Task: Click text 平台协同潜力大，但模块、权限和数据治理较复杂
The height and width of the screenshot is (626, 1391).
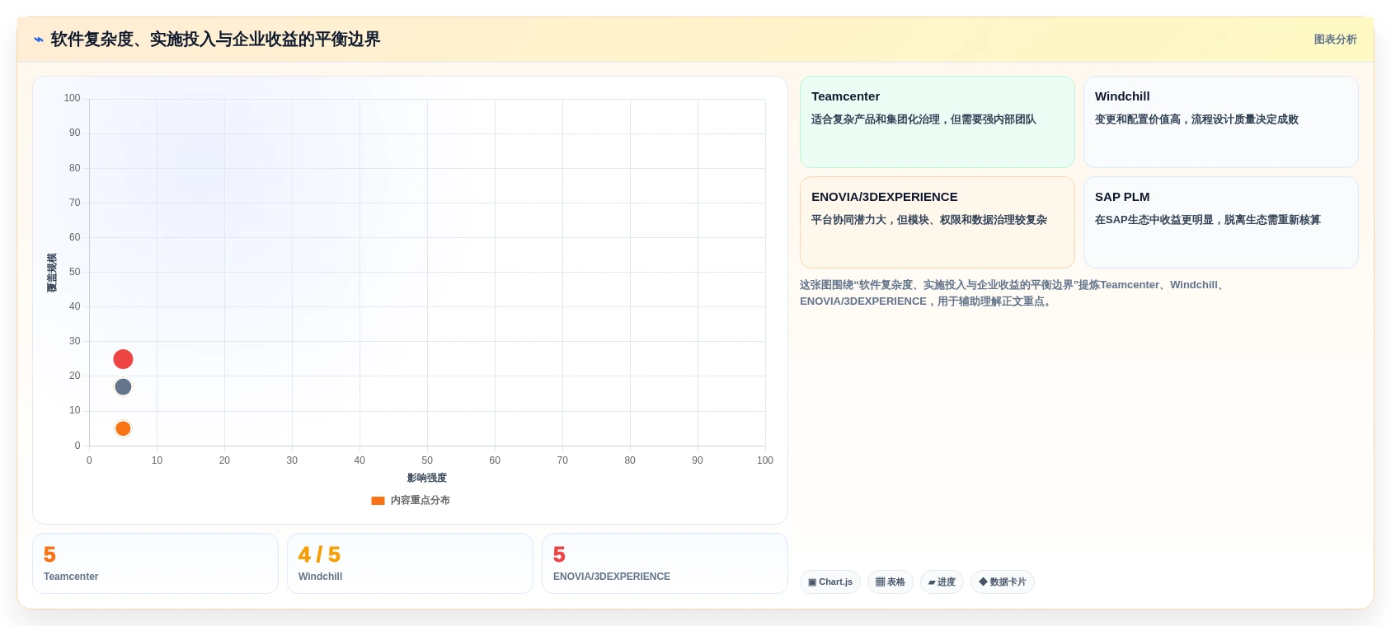Action: (x=929, y=220)
